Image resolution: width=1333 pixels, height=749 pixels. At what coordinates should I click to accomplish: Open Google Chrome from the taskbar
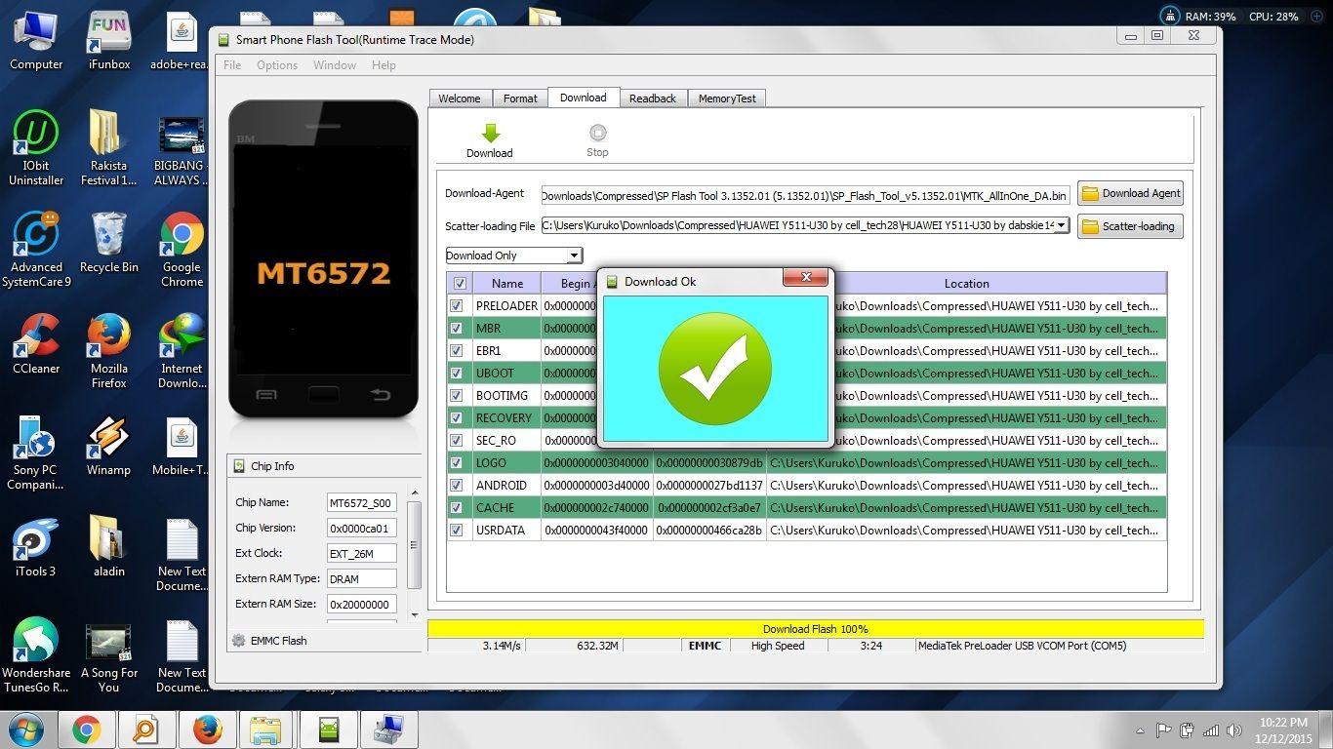pyautogui.click(x=86, y=729)
